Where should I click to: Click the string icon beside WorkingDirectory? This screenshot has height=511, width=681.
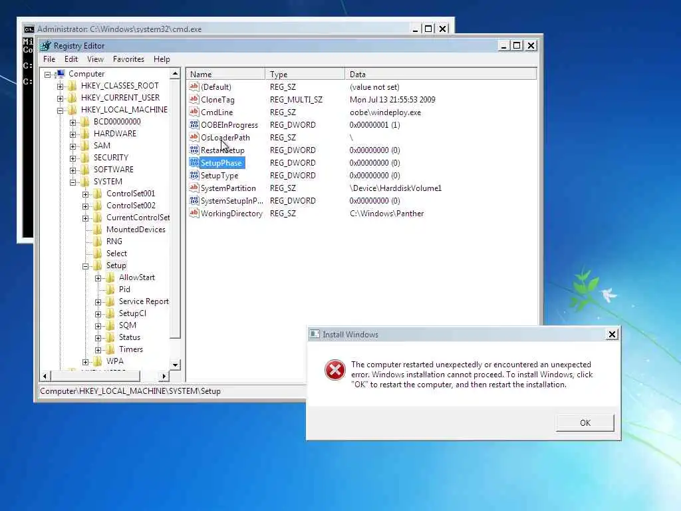pos(194,213)
